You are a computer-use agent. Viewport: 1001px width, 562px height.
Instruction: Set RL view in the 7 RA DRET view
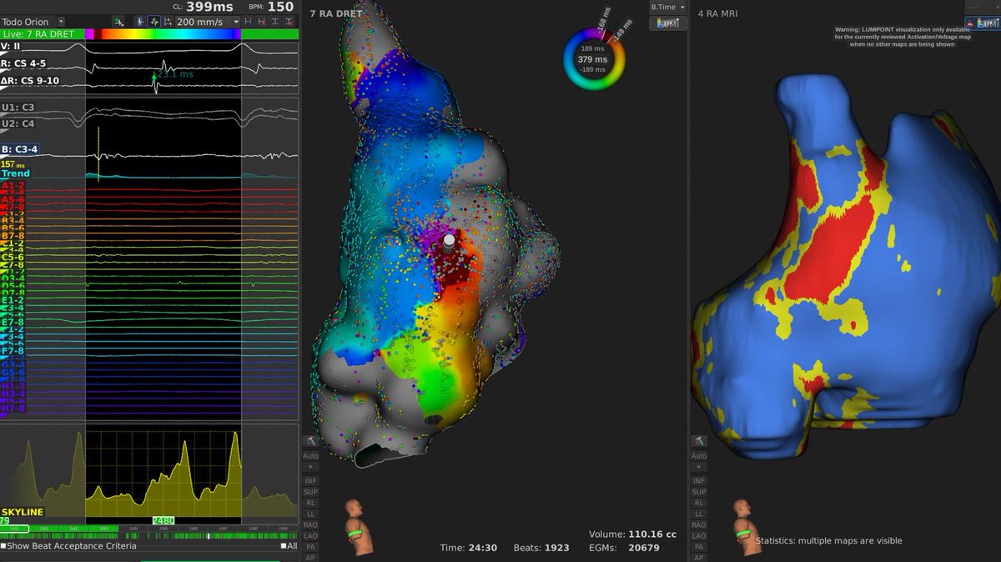pyautogui.click(x=310, y=504)
